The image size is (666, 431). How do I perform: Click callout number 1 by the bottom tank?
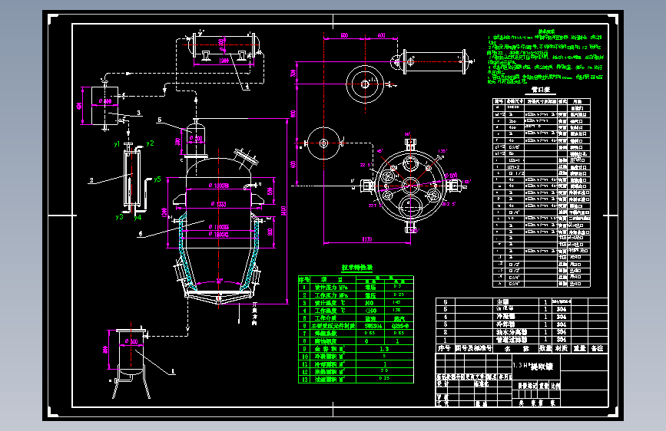172,371
